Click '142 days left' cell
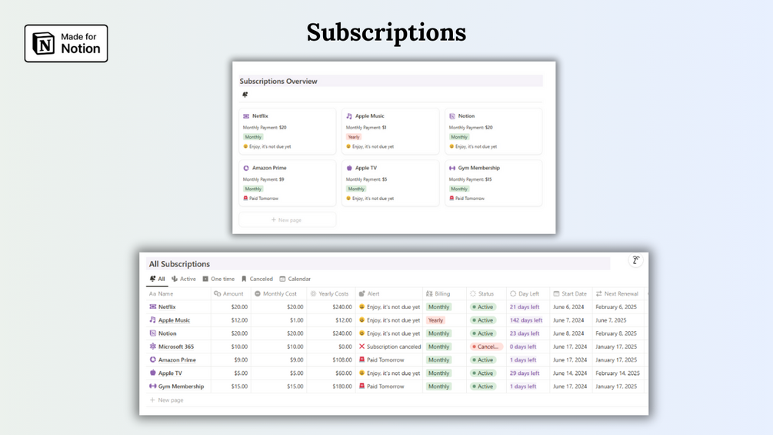 pyautogui.click(x=526, y=320)
